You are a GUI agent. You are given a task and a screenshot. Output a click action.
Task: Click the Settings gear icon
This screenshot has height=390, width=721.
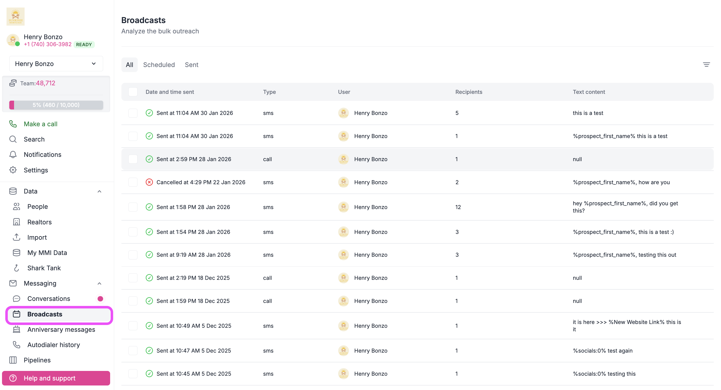[13, 170]
